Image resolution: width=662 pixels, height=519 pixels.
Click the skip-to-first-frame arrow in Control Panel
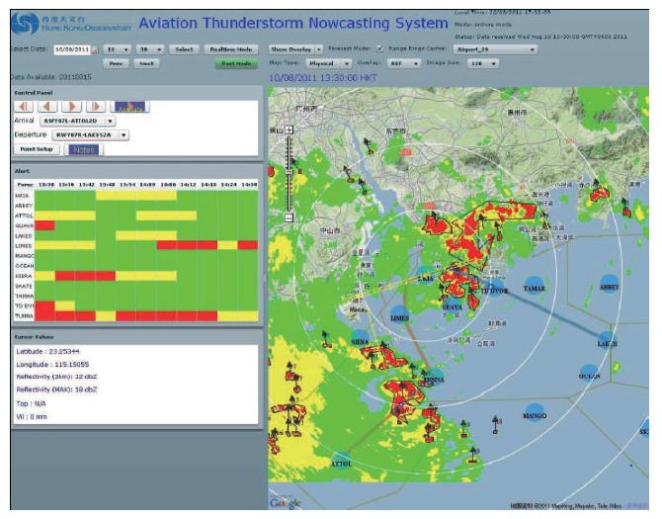tap(23, 106)
